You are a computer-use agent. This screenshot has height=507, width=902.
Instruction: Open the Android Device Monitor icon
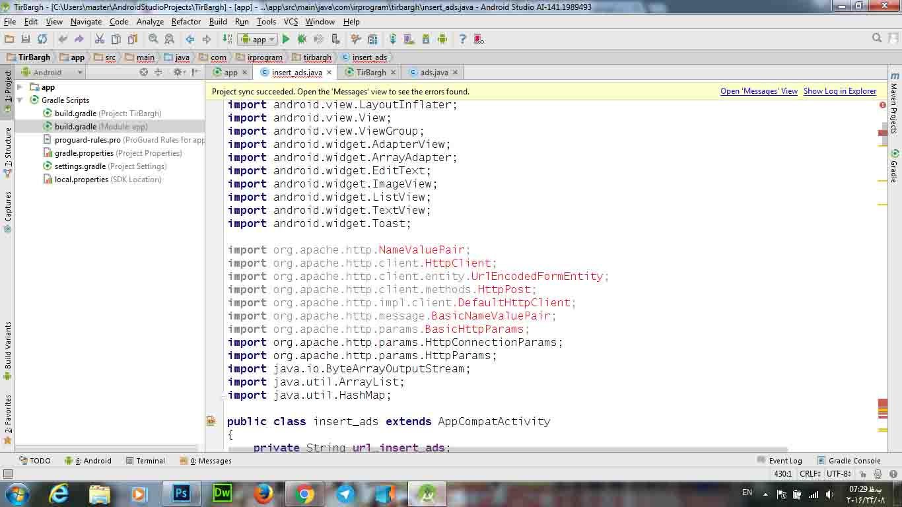442,40
